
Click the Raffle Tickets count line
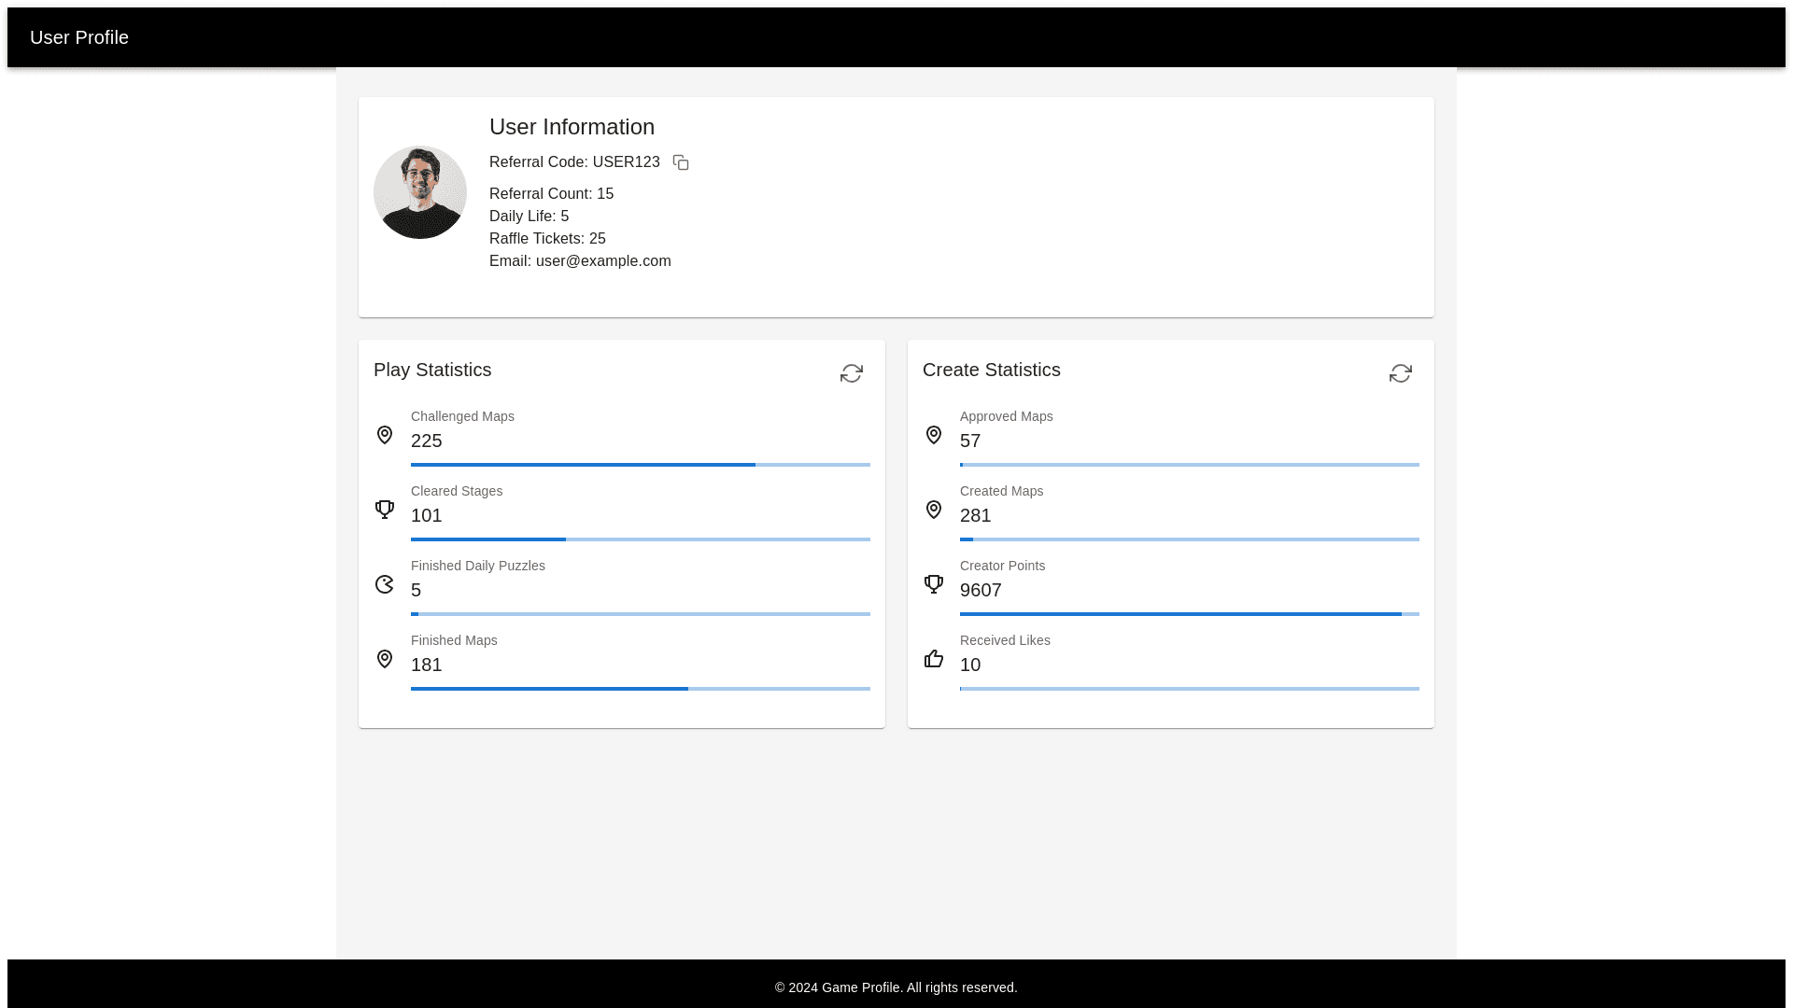click(x=547, y=239)
